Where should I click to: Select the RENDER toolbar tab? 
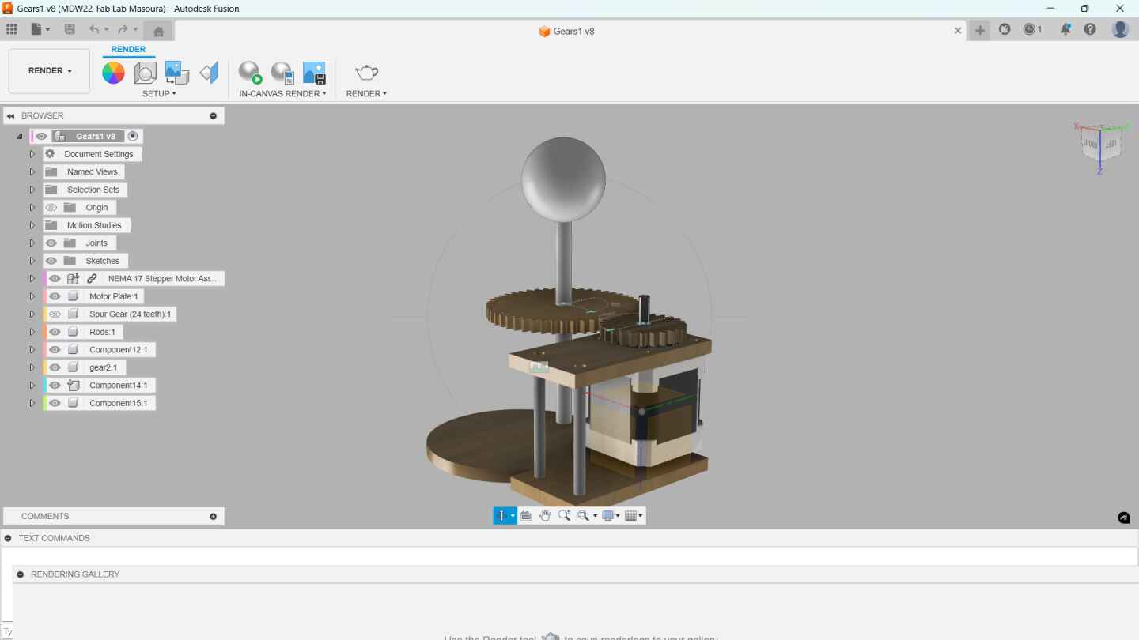[128, 49]
